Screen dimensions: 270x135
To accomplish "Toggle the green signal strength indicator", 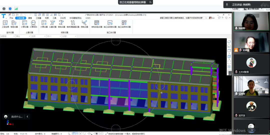I will coord(16,9).
